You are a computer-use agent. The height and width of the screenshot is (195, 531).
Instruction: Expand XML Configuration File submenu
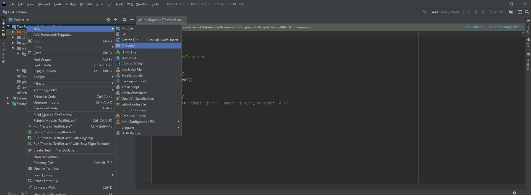coord(148,121)
